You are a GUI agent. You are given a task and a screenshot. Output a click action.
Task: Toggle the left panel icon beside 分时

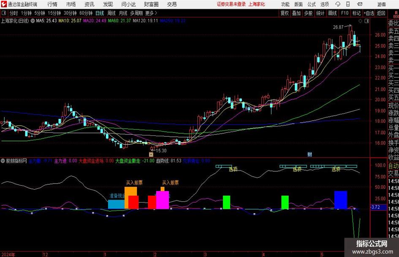coord(3,13)
